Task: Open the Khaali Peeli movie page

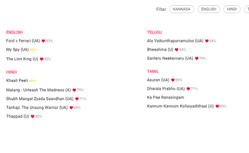Action: (17, 81)
